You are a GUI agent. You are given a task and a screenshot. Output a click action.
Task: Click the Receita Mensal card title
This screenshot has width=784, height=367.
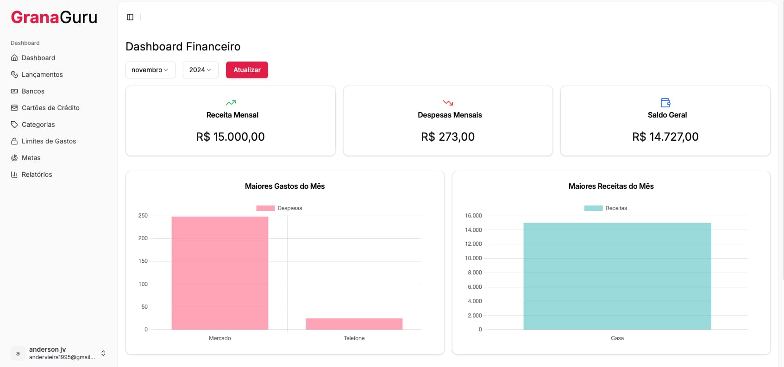tap(232, 115)
